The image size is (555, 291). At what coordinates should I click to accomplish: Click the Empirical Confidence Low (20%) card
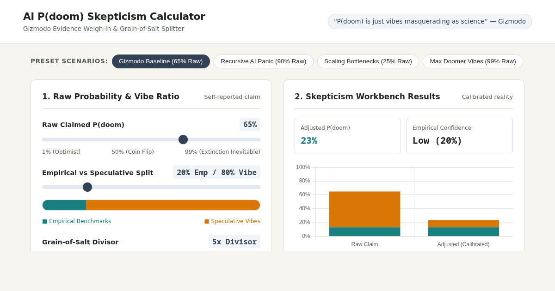[x=460, y=135]
